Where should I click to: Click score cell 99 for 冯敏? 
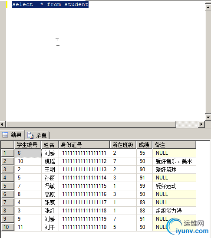145,186
